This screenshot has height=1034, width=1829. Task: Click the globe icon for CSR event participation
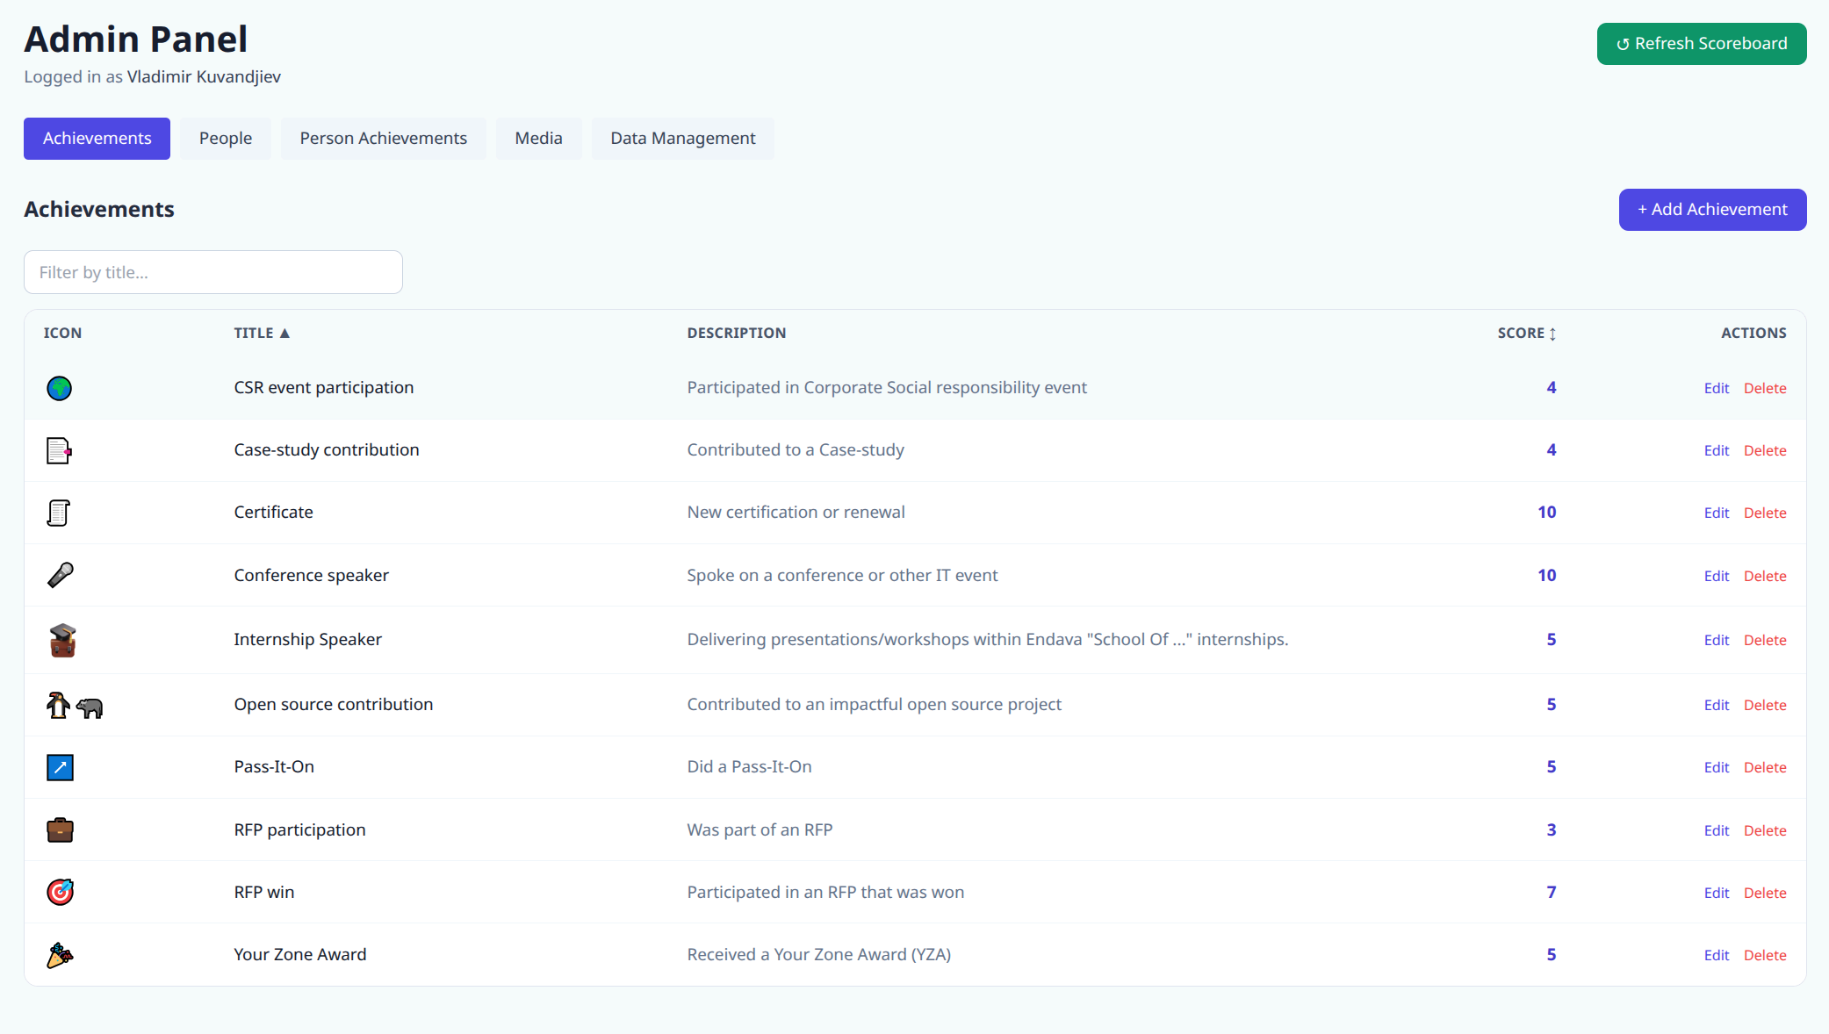(x=59, y=388)
